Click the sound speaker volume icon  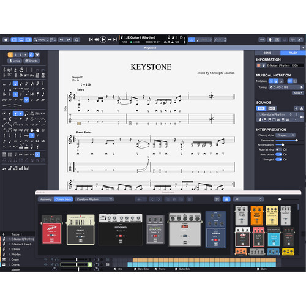[x=302, y=117]
